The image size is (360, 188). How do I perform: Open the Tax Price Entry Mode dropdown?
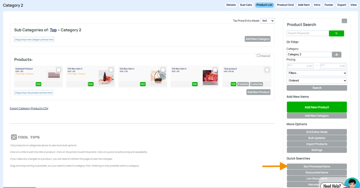click(x=267, y=21)
